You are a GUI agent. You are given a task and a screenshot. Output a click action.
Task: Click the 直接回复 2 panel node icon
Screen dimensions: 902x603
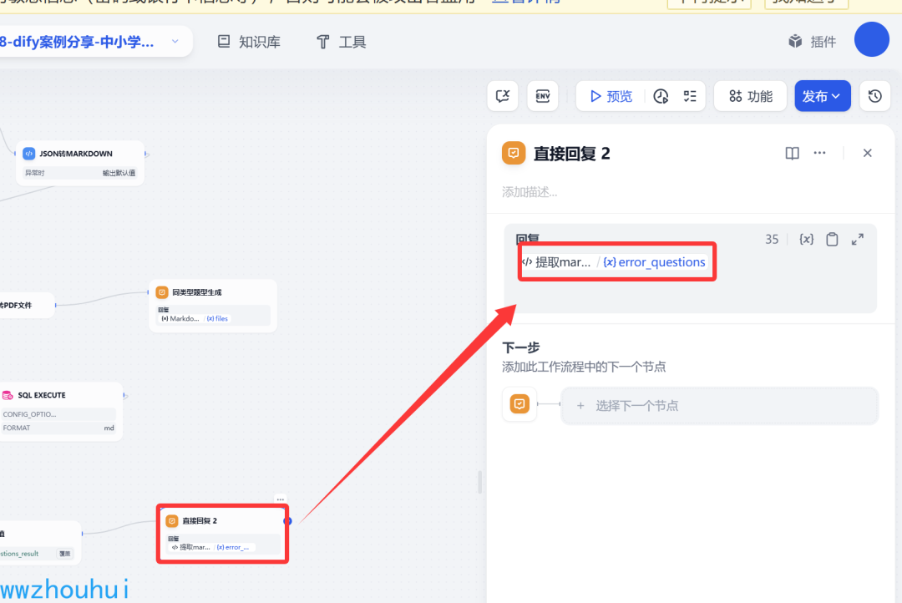(x=513, y=153)
